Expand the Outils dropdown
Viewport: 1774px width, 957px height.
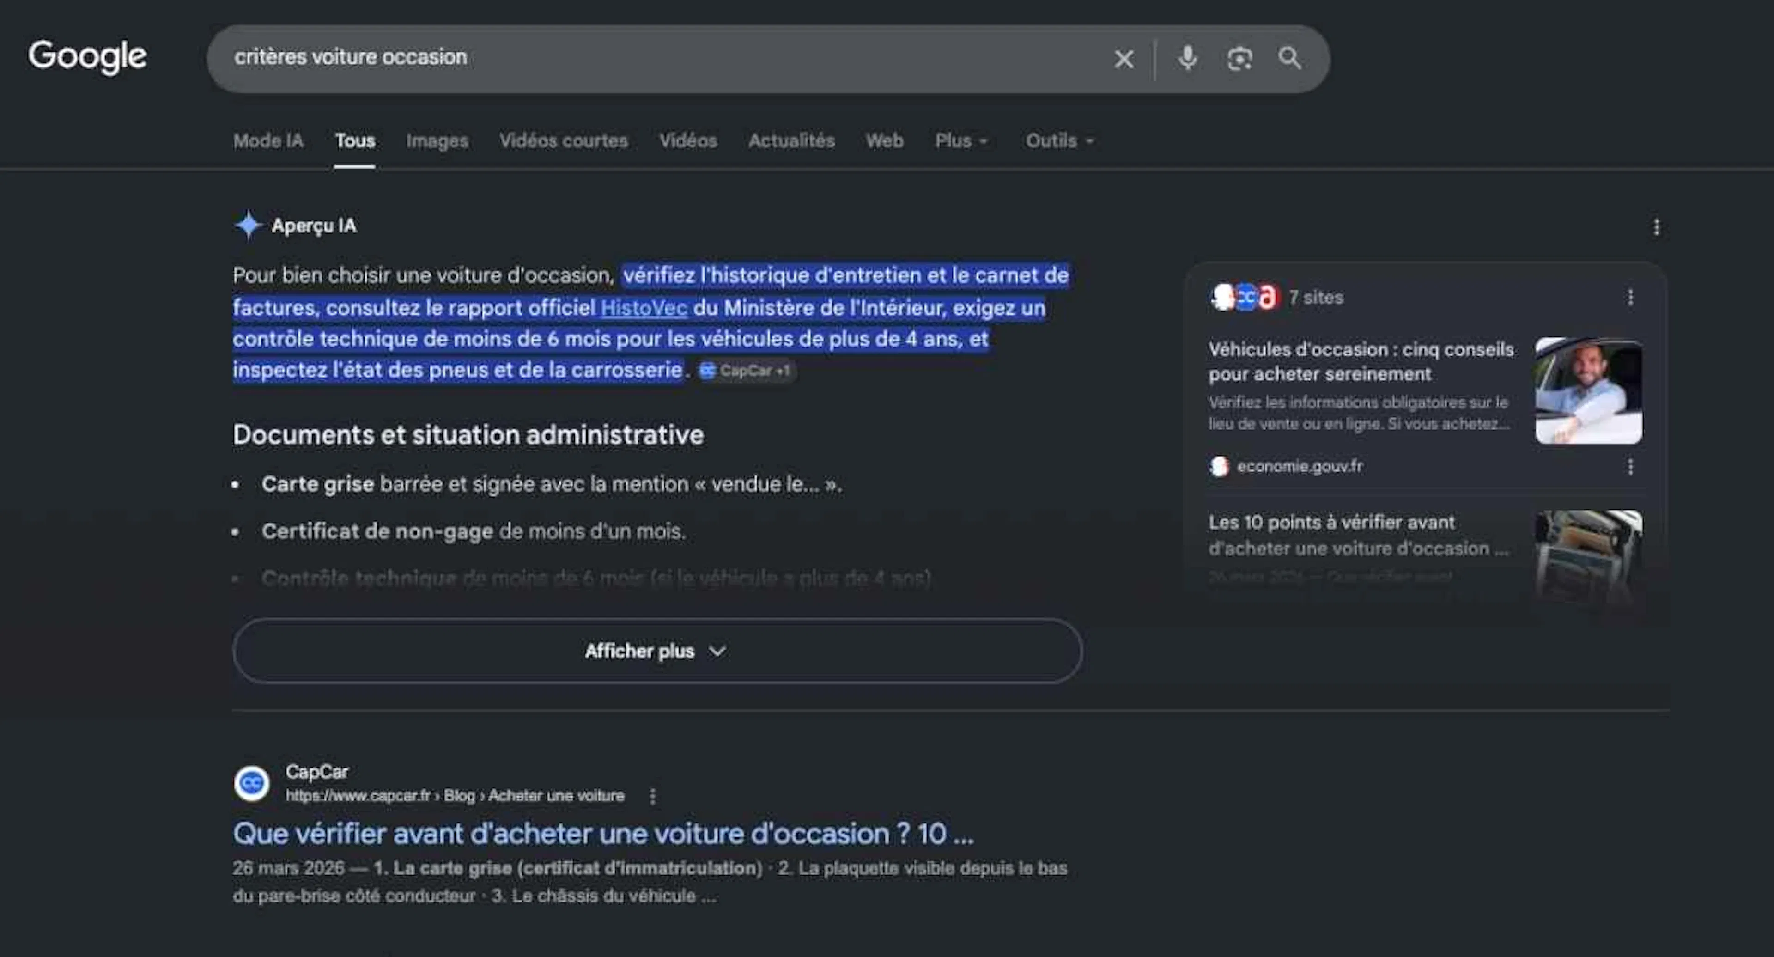coord(1060,140)
